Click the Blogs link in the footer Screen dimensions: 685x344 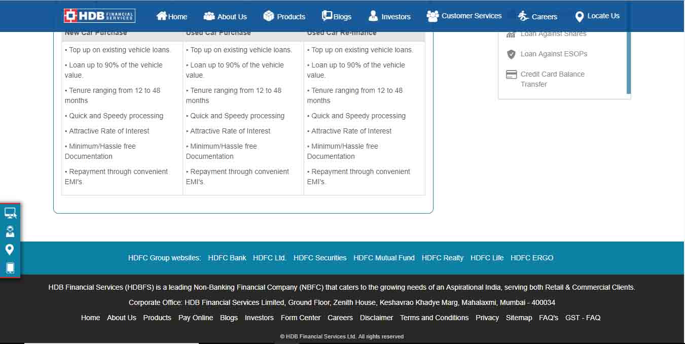click(x=229, y=318)
